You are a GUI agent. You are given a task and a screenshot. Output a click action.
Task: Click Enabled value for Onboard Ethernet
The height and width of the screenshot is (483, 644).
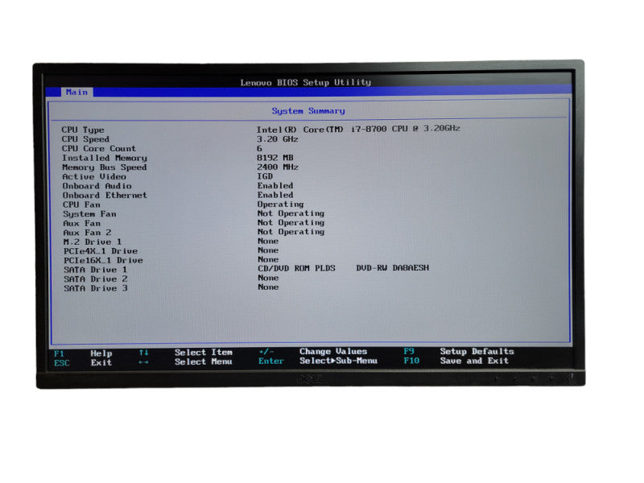coord(275,195)
